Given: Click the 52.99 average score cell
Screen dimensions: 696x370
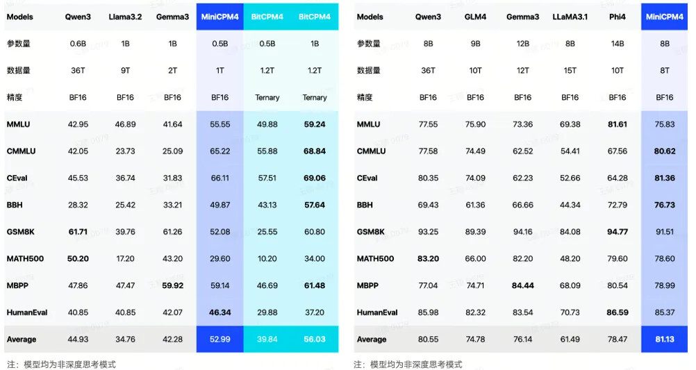Looking at the screenshot, I should [219, 339].
